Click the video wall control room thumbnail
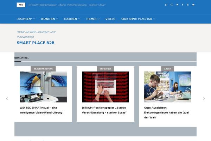Viewport: 211px width, 141px height. coord(43,87)
